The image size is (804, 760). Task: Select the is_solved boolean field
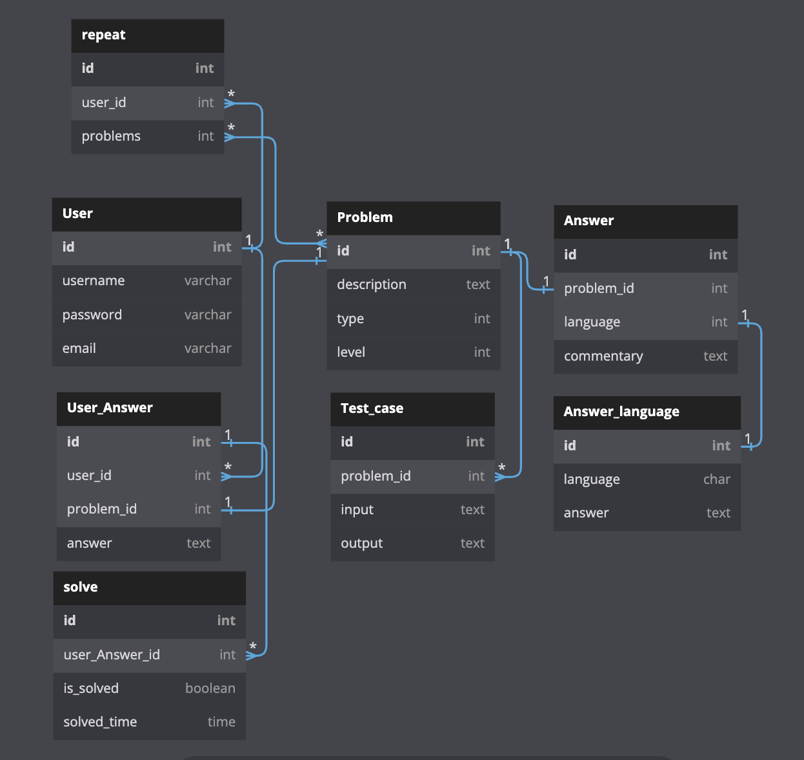click(x=150, y=689)
